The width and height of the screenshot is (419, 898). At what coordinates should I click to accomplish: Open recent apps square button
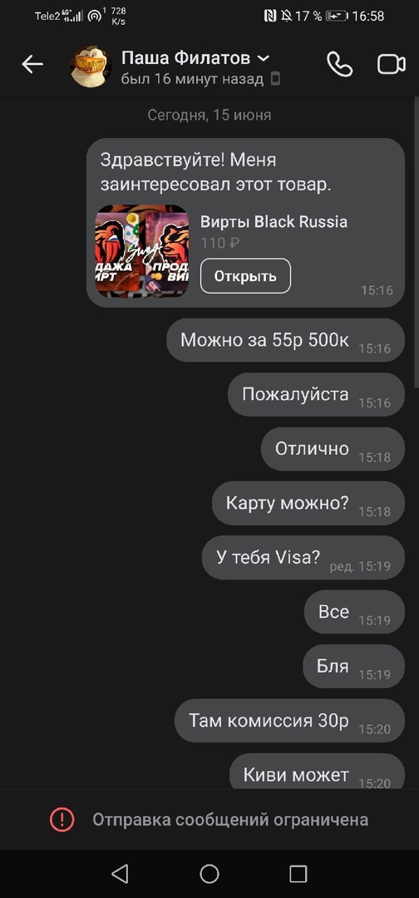[298, 874]
